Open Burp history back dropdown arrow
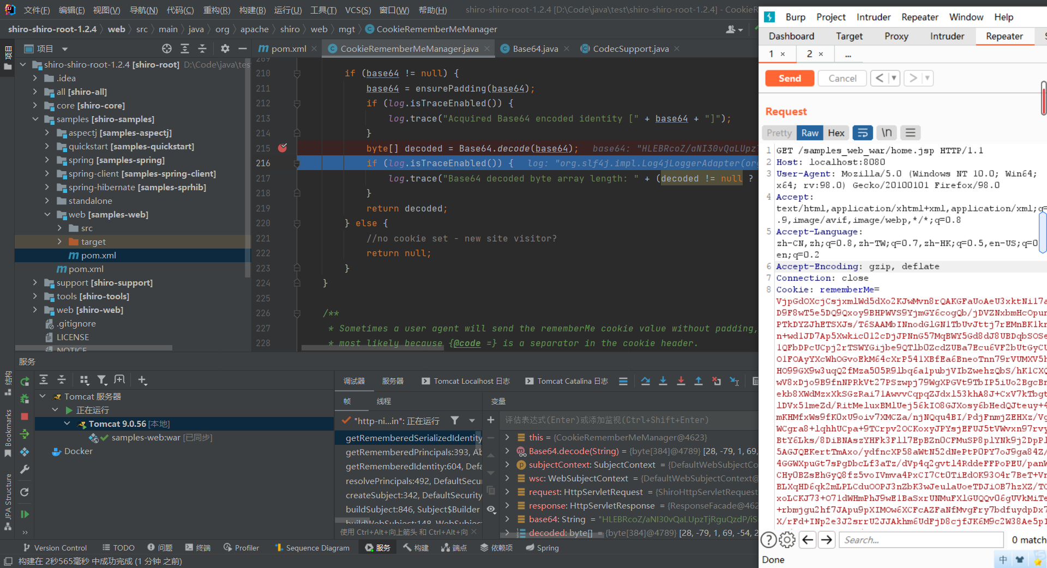Viewport: 1047px width, 568px height. tap(894, 78)
